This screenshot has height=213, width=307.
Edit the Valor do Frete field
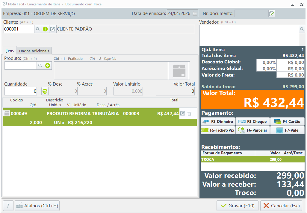291,75
